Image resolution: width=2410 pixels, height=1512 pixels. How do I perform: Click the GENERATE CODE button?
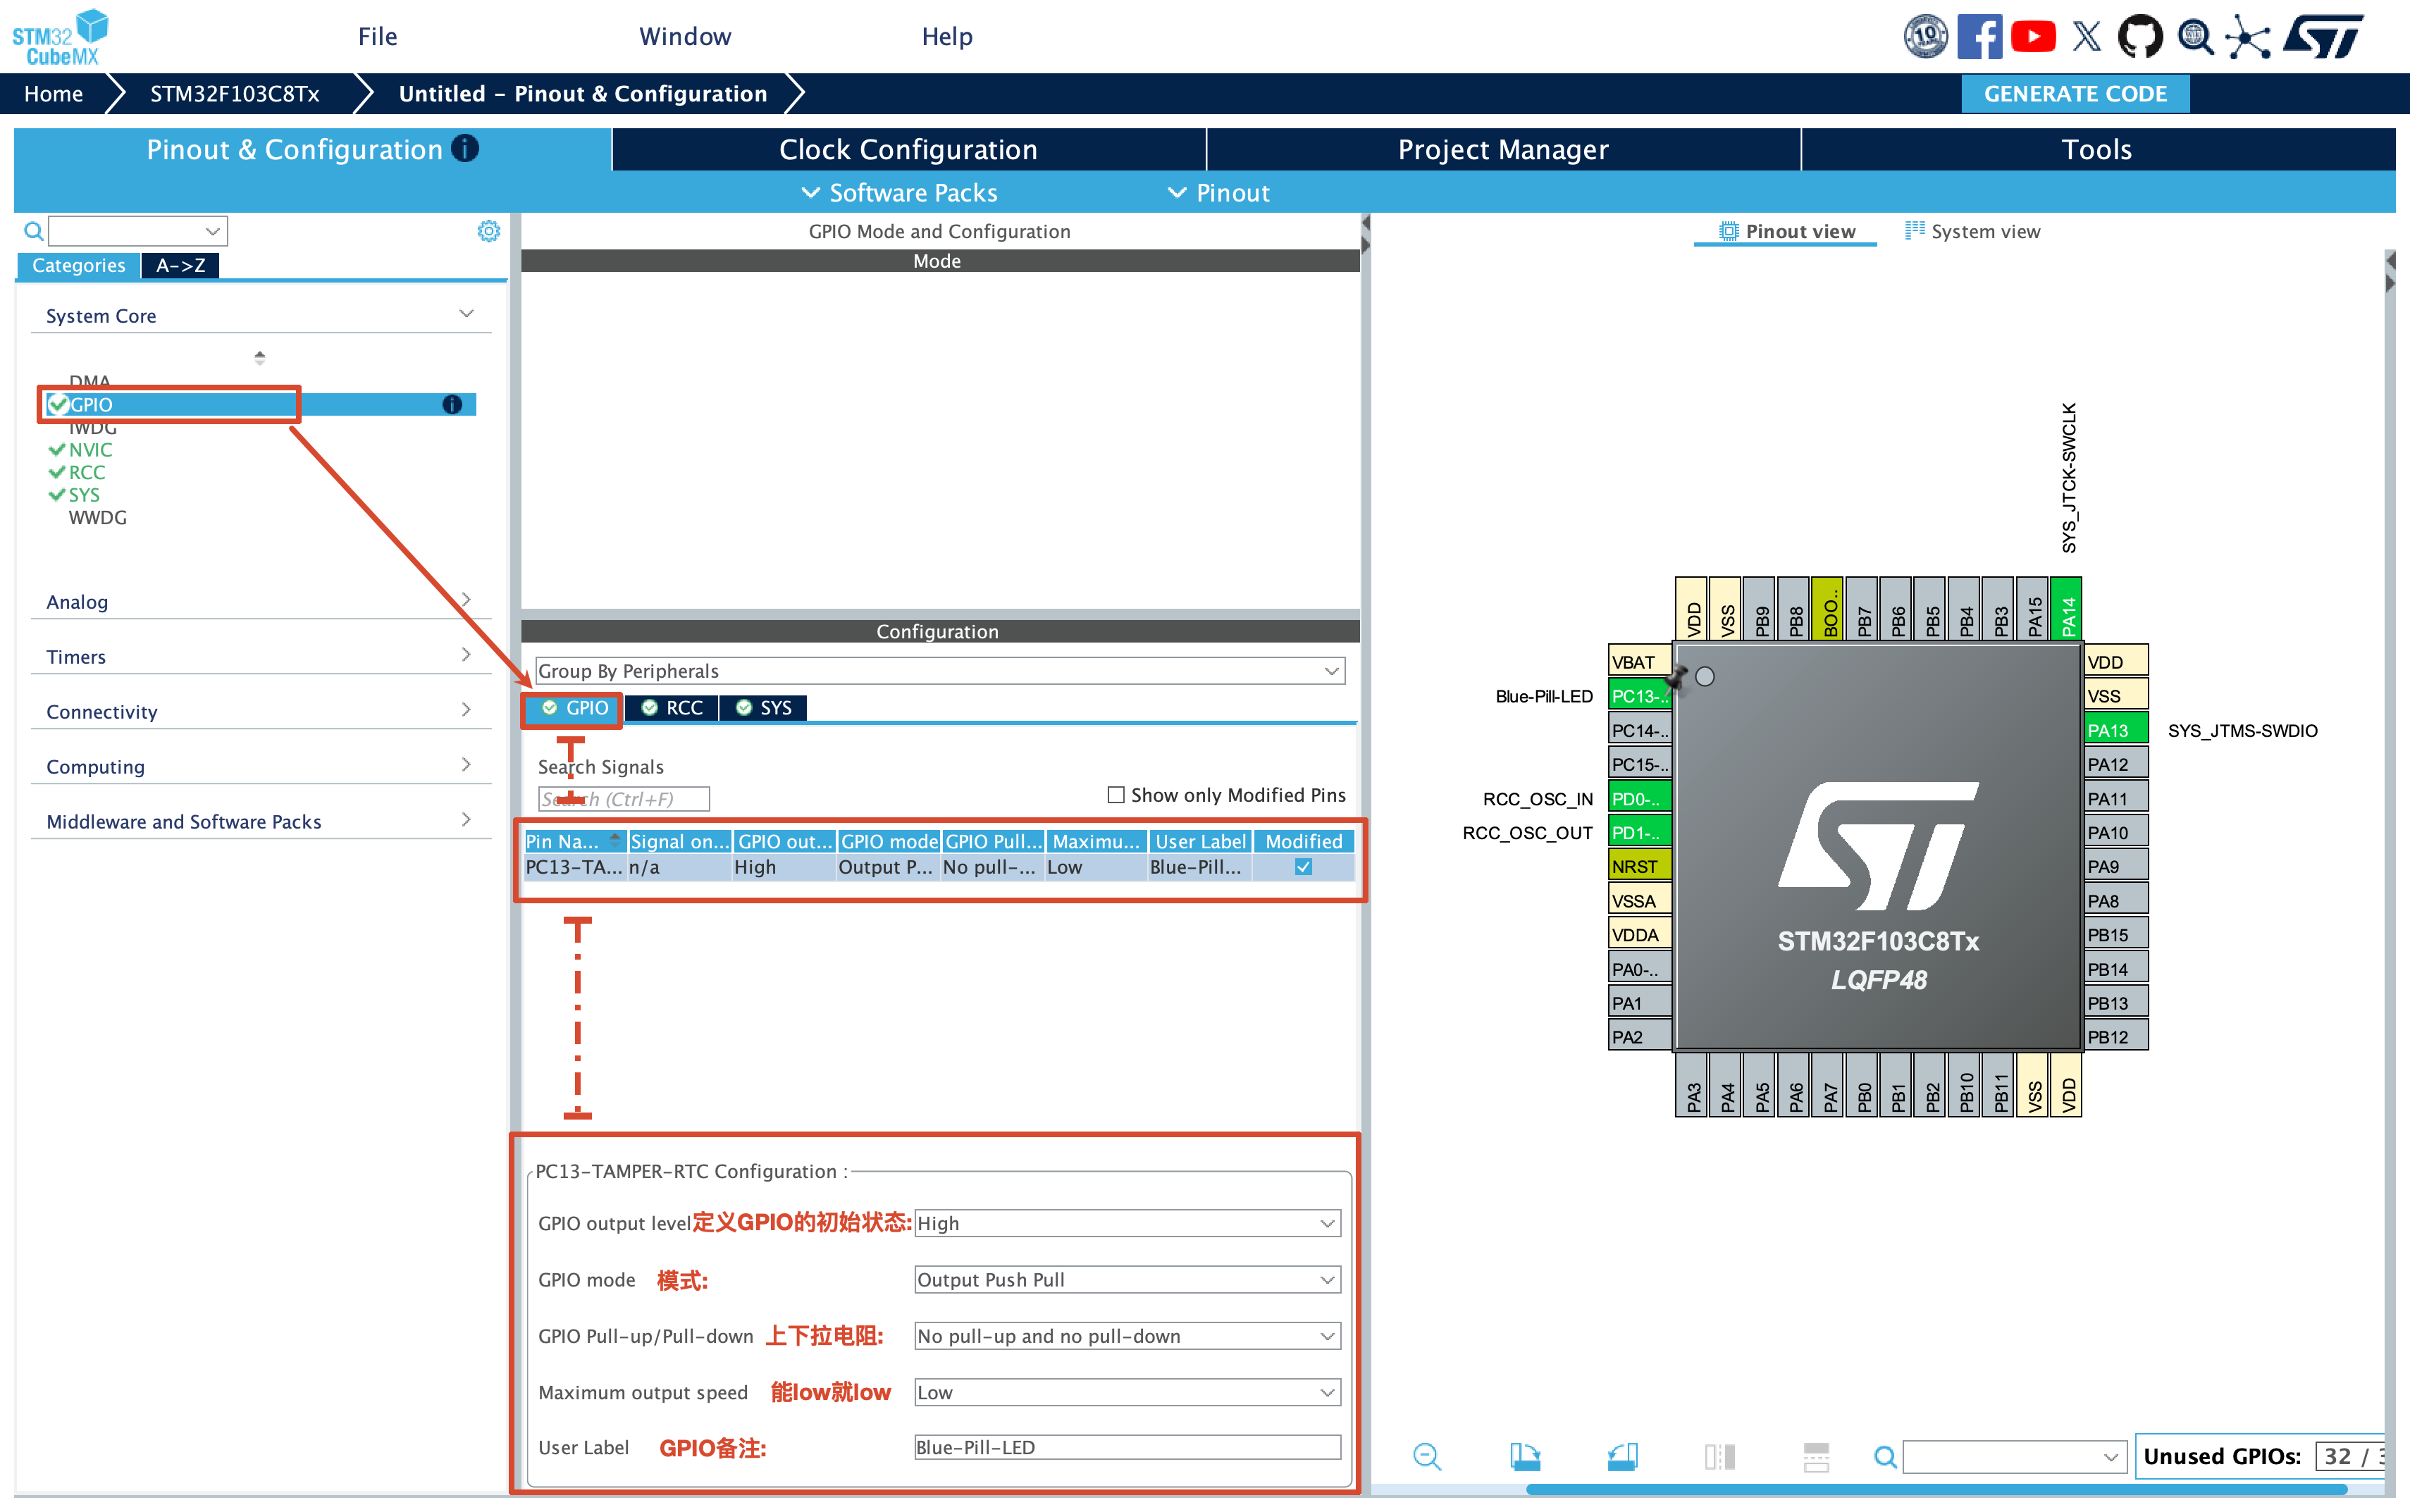tap(2075, 93)
